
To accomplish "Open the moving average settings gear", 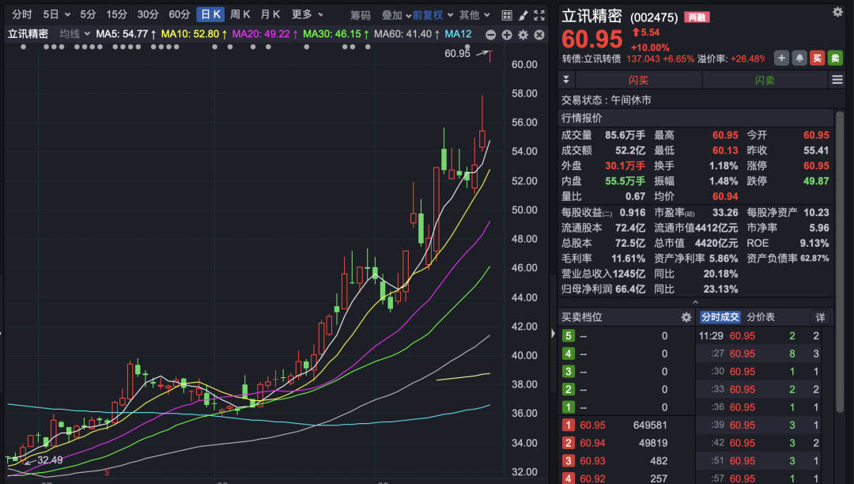I will click(x=523, y=34).
